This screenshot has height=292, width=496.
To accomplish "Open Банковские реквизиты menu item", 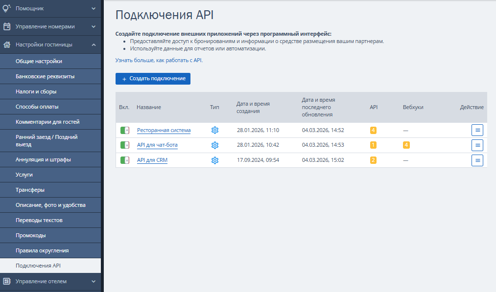I will pyautogui.click(x=45, y=76).
